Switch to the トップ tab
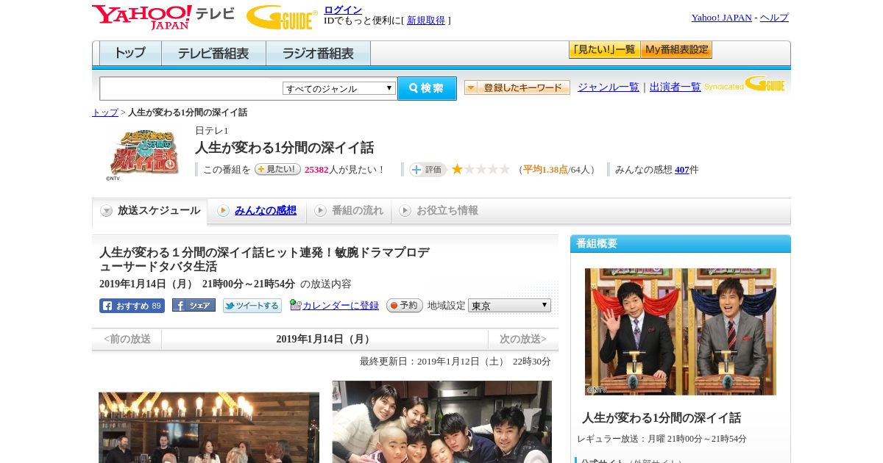 coord(130,54)
